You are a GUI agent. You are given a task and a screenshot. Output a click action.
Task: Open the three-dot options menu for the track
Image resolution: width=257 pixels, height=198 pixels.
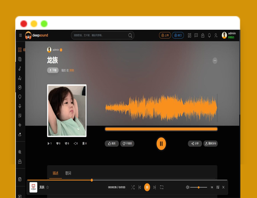(215, 61)
